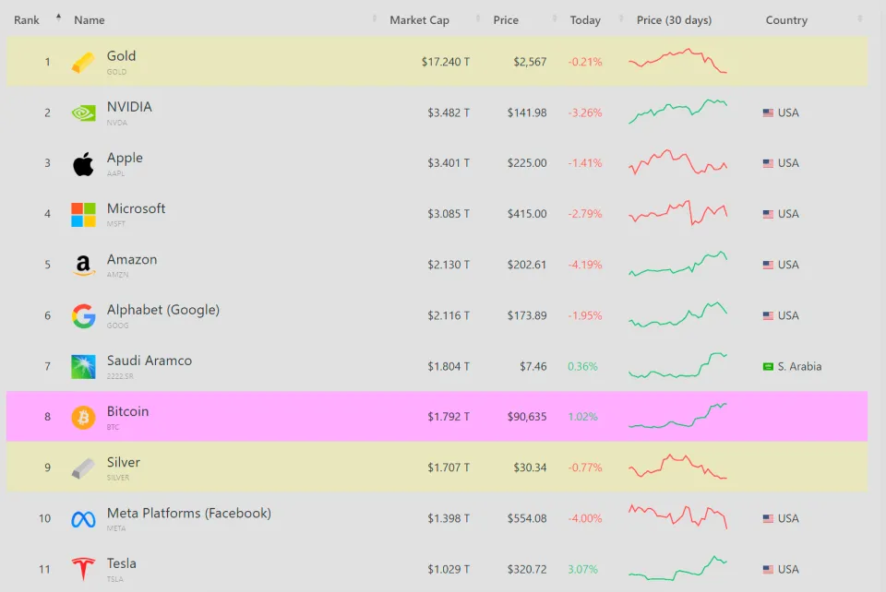Image resolution: width=886 pixels, height=592 pixels.
Task: Sort table by Price column
Action: (x=506, y=19)
